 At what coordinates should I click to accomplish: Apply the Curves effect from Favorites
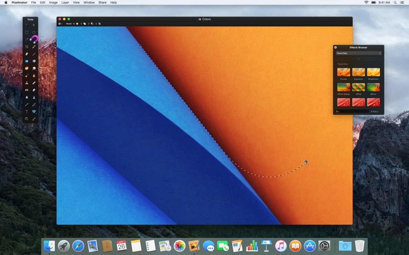pos(344,73)
